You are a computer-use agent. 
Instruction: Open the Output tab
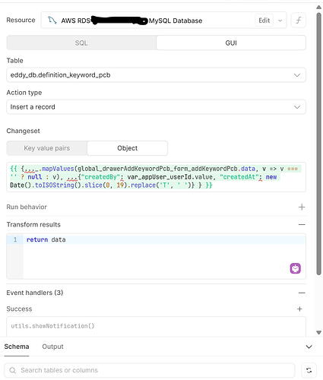[52, 347]
